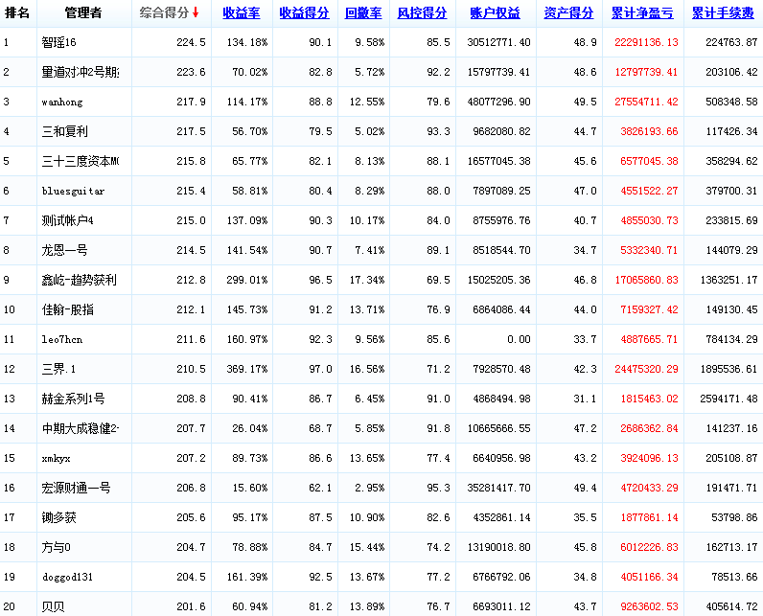Sort the list by 累计手续费
This screenshot has height=616, width=763.
(x=722, y=13)
